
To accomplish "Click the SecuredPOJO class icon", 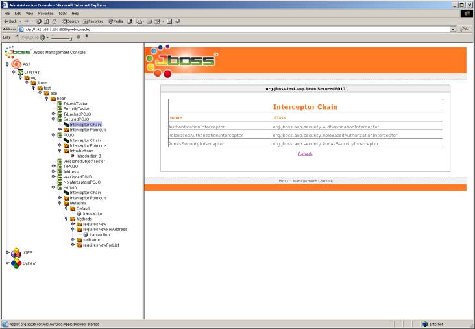I will pos(60,119).
